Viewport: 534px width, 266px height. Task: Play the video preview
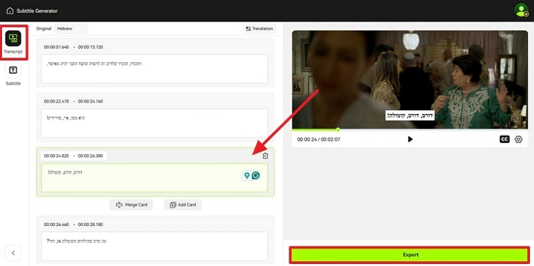pyautogui.click(x=410, y=139)
